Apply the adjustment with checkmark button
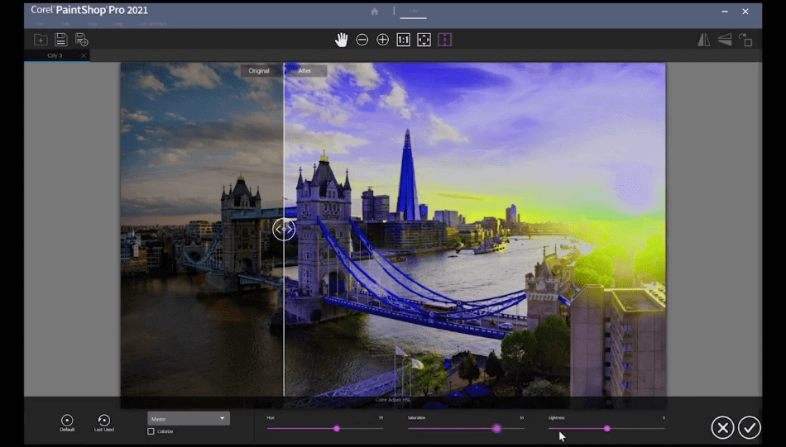This screenshot has height=447, width=786. pos(750,427)
